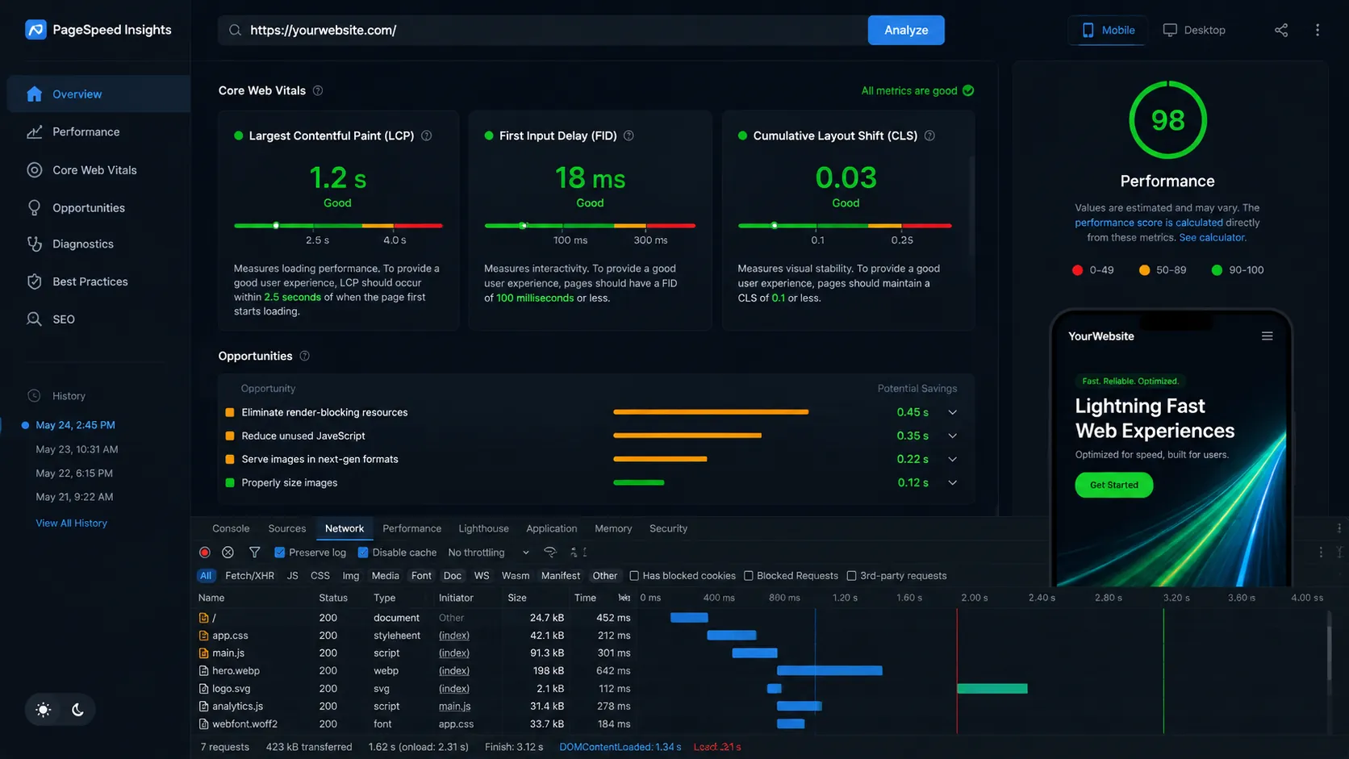Click the History clock icon
The image size is (1349, 759).
[34, 396]
